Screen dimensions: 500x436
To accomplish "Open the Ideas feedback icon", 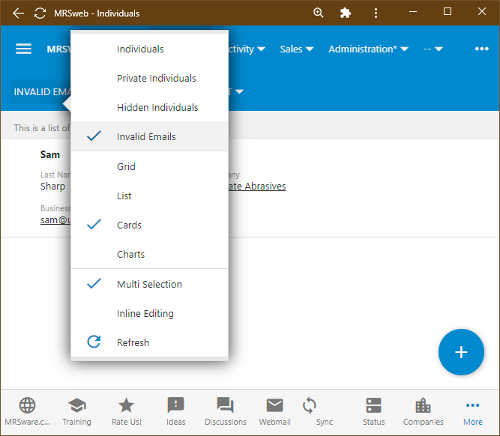I will coord(175,405).
